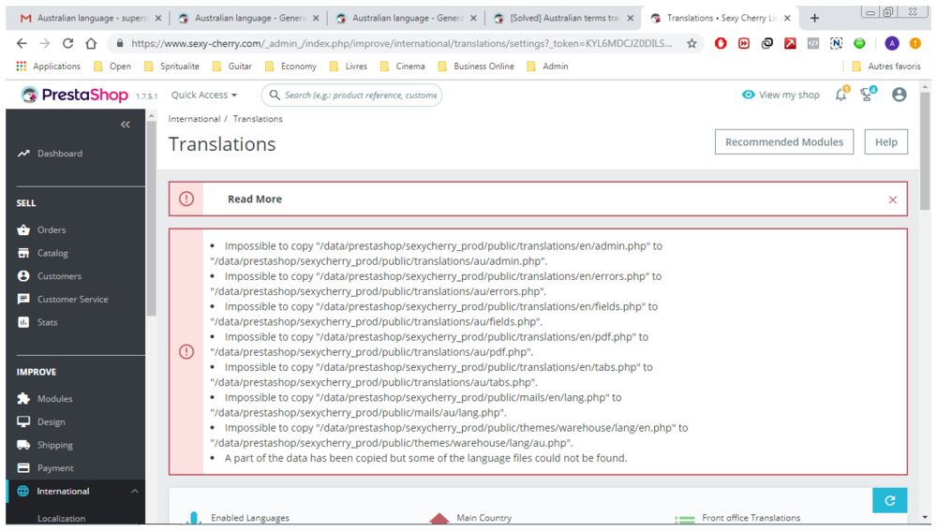Go to Orders in the sidebar
The image size is (937, 531).
pos(52,229)
